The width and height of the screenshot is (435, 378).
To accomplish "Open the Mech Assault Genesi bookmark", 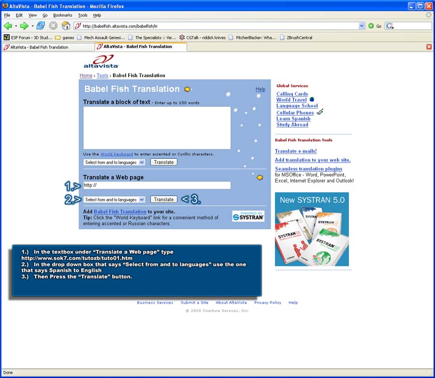I will pos(101,37).
